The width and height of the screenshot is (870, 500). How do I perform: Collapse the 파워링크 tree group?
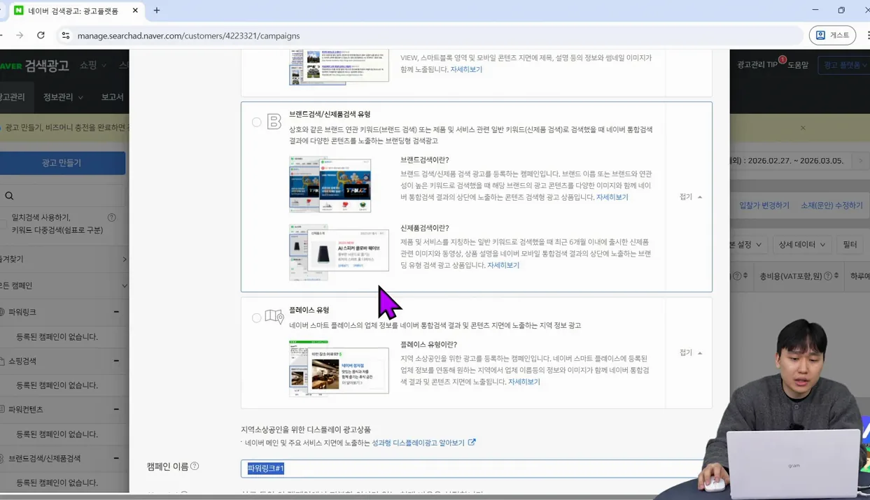(x=116, y=312)
